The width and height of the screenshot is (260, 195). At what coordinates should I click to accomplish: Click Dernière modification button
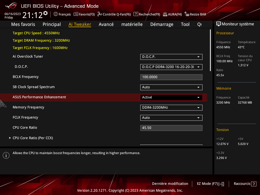coord(170,184)
